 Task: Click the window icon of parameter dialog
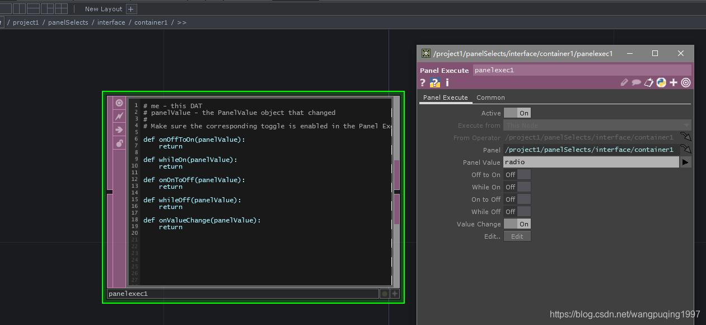(426, 53)
